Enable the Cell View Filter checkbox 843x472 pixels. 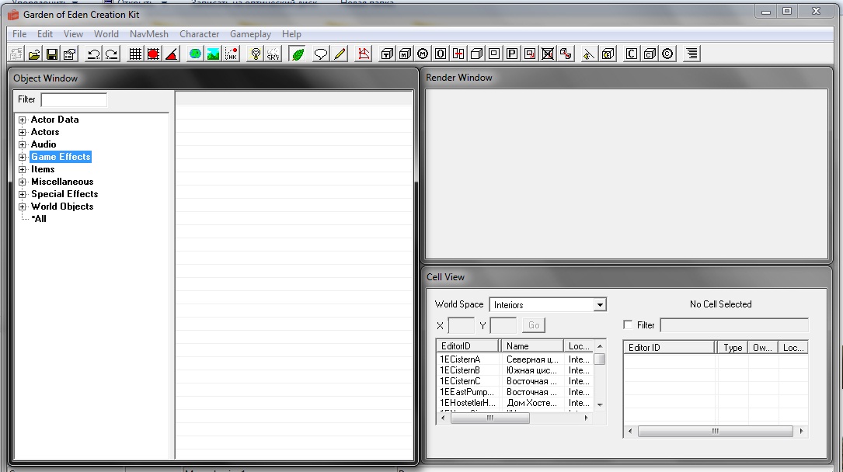point(628,324)
